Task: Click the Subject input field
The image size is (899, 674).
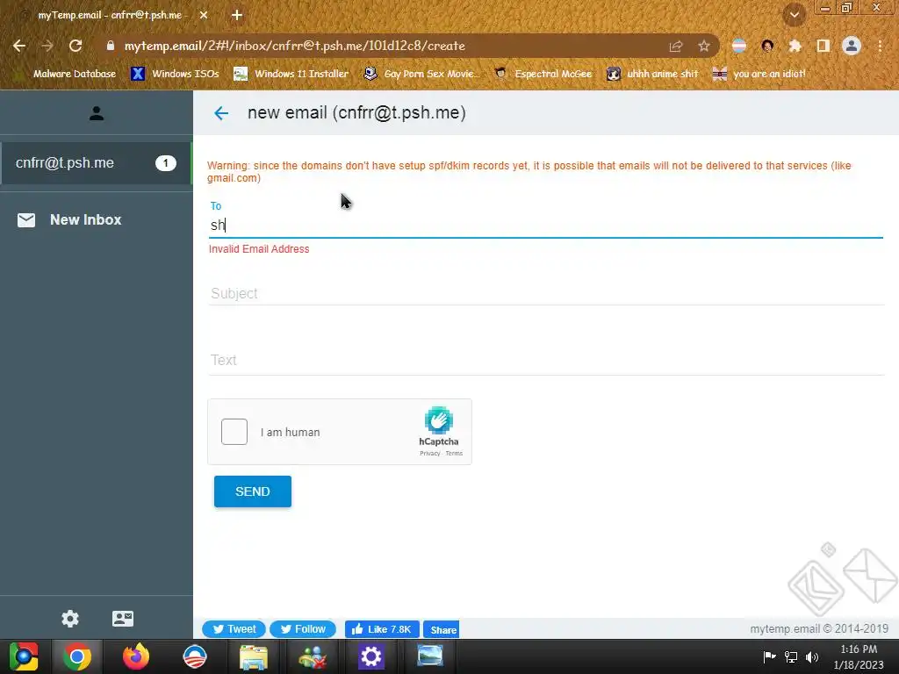Action: click(546, 293)
